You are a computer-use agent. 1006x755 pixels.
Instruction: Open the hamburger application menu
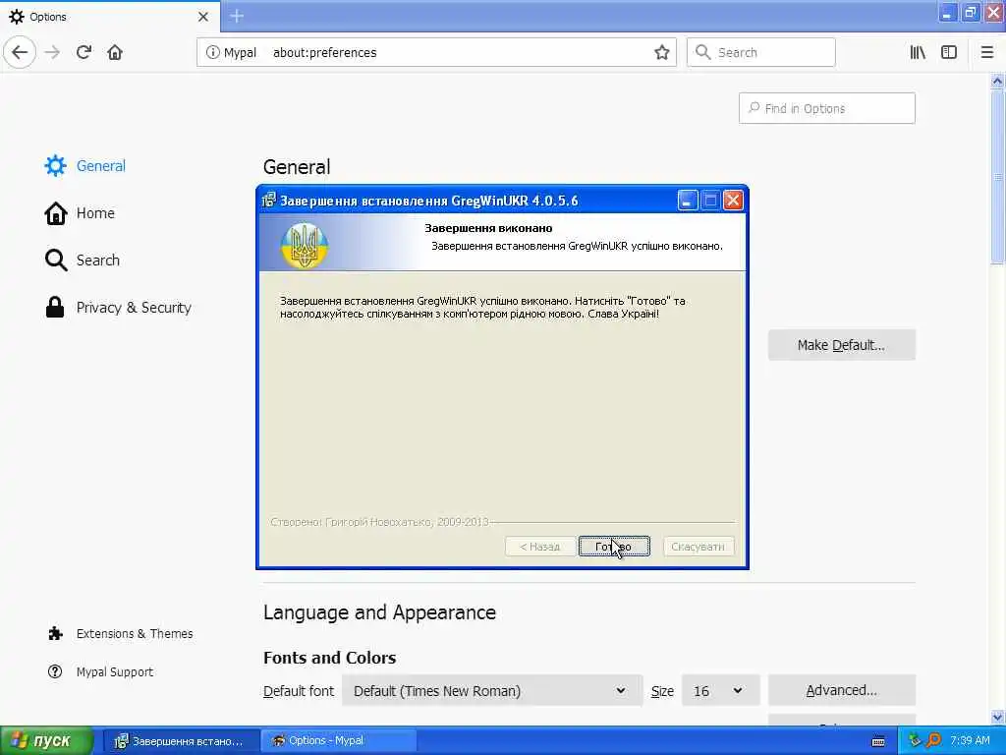tap(986, 52)
